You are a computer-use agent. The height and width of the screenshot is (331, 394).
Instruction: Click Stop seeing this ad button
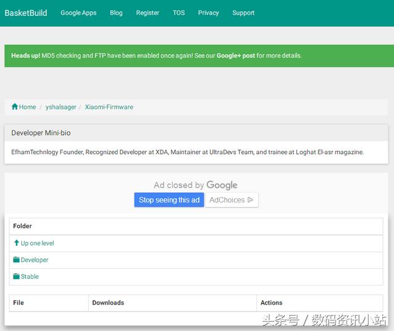tap(169, 200)
